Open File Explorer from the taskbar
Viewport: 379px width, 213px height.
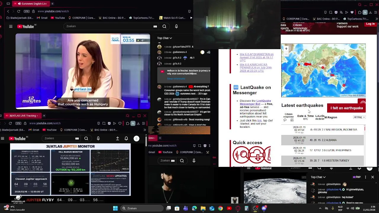[203, 208]
